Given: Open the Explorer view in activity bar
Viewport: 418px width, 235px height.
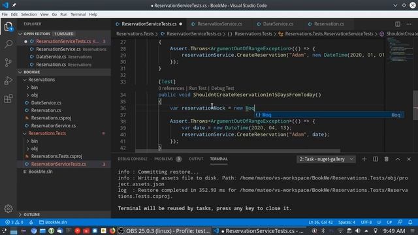Looking at the screenshot, I should point(8,27).
